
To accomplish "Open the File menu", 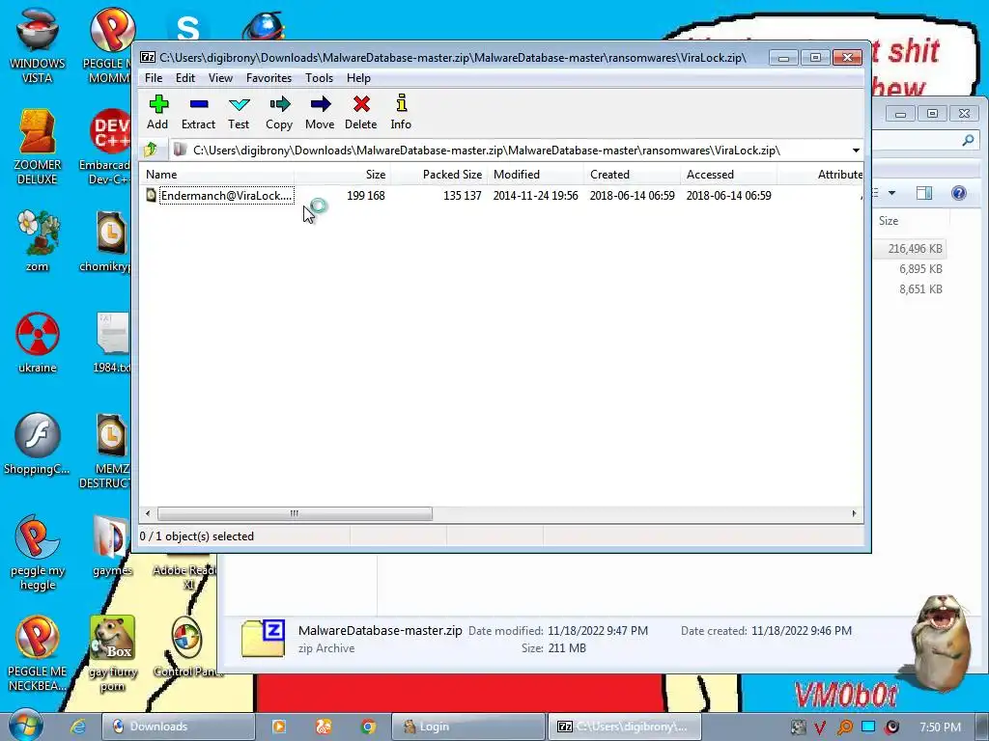I will click(x=154, y=78).
